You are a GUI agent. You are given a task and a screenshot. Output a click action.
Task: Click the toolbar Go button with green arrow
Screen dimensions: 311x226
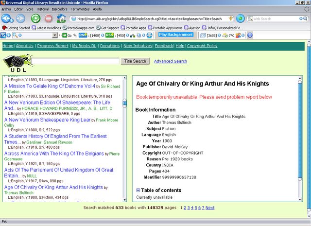point(67,35)
